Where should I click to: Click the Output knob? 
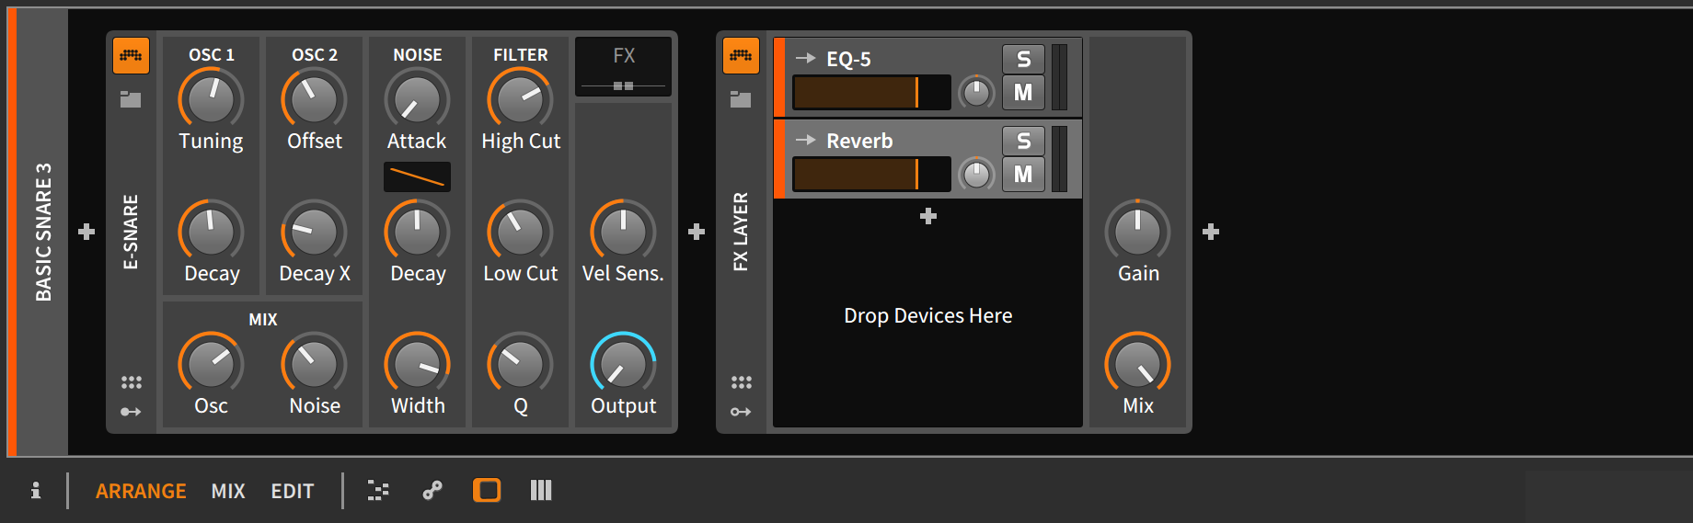623,365
